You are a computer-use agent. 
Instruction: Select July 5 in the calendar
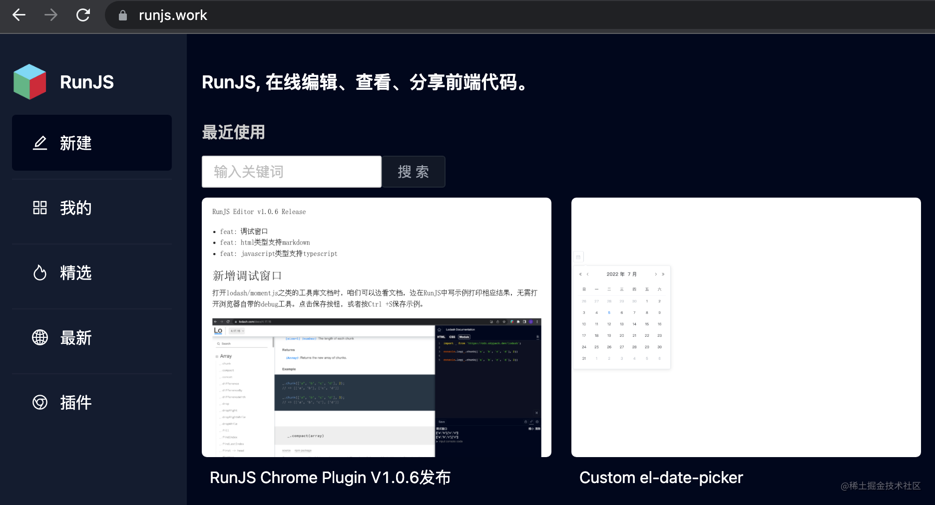(609, 312)
